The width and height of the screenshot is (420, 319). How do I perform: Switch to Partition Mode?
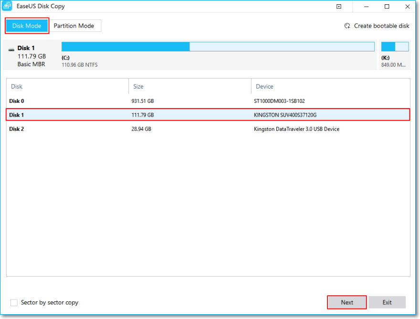[75, 26]
